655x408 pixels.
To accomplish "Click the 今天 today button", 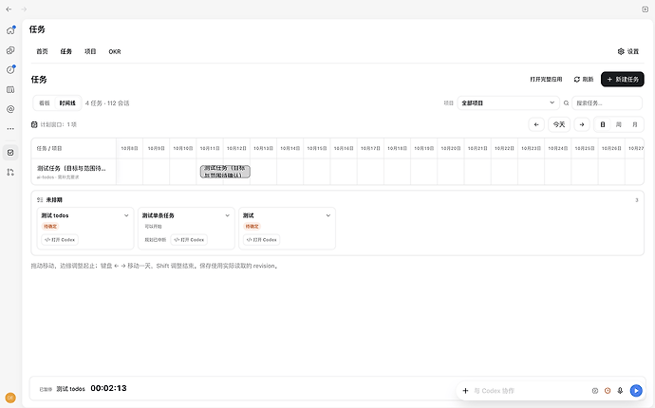I will pos(559,124).
